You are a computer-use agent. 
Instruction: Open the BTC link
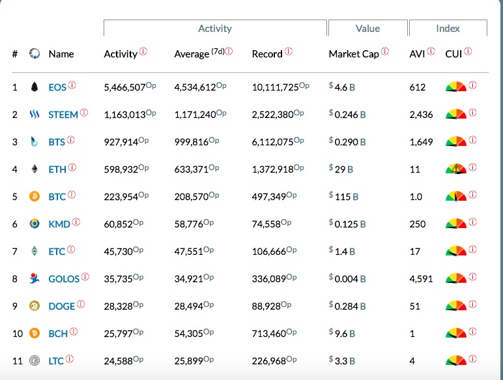[57, 196]
